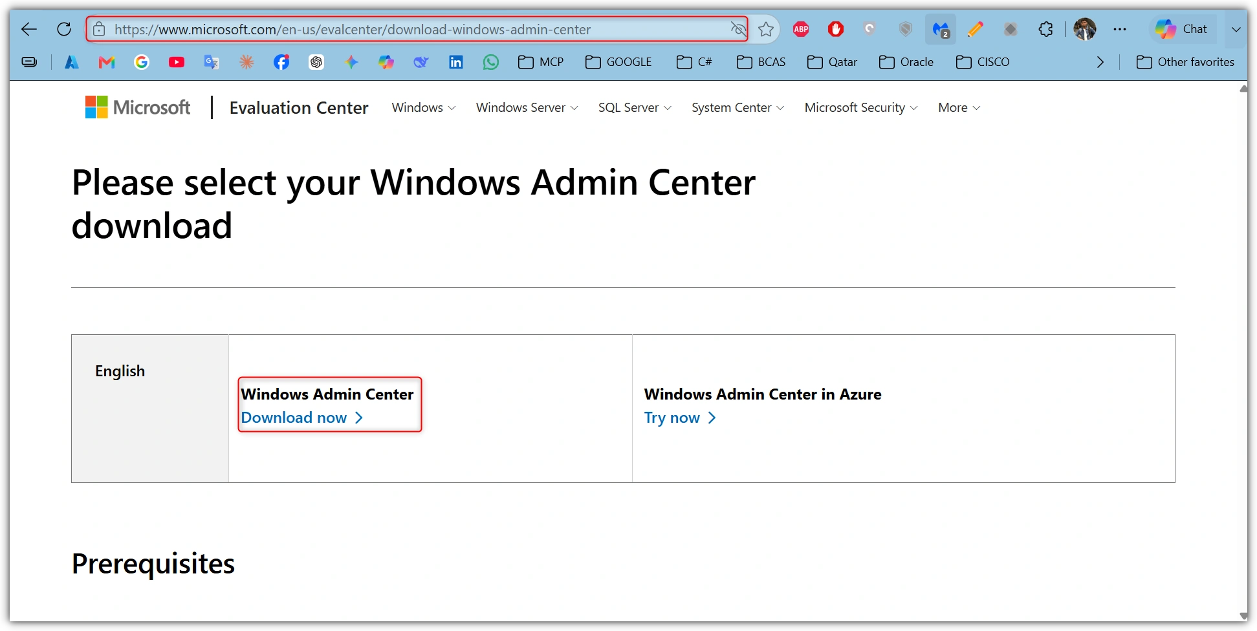Open the C# favorites folder
This screenshot has width=1257, height=631.
tap(694, 62)
